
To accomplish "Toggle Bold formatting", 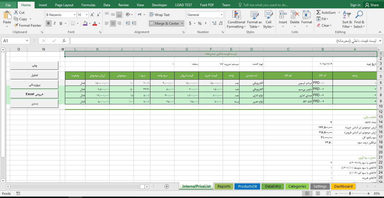I will [x=48, y=23].
